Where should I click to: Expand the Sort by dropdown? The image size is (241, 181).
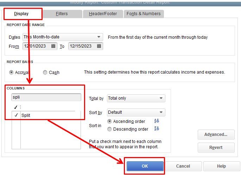(x=136, y=112)
